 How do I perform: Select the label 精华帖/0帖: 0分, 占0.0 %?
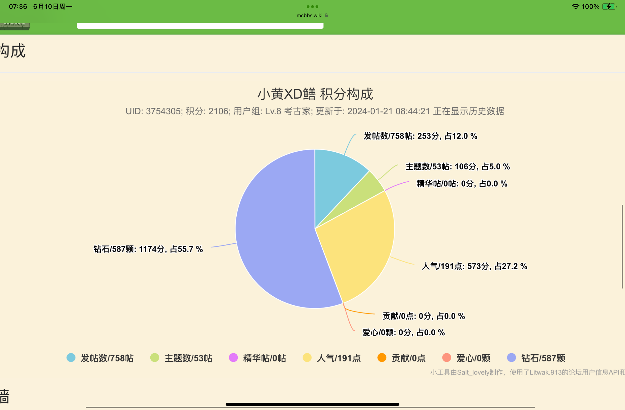click(462, 184)
